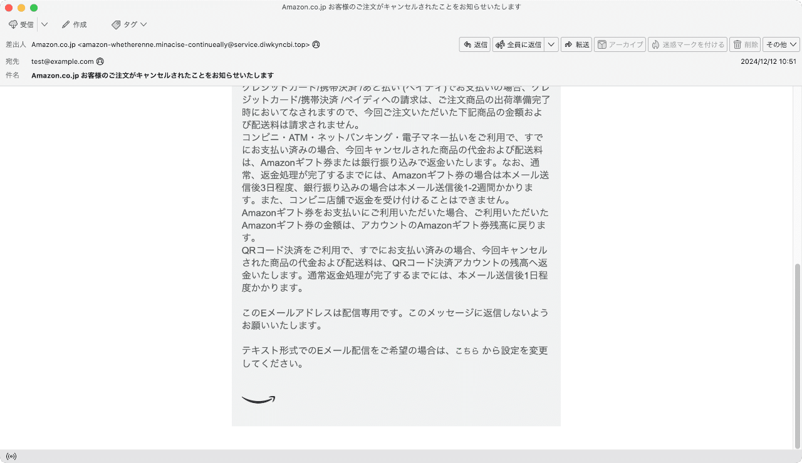The height and width of the screenshot is (463, 802).
Task: Reply to this email with the 返信 icon
Action: (475, 44)
